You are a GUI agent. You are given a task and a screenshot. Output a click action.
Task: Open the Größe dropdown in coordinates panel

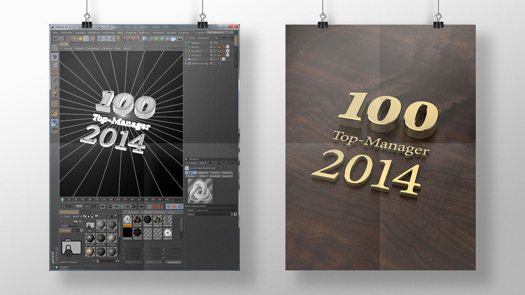153,262
